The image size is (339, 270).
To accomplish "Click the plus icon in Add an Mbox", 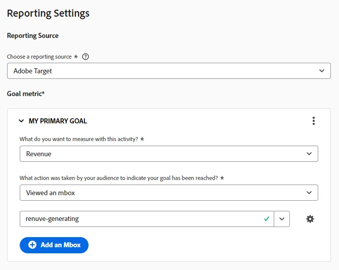I will pos(32,245).
